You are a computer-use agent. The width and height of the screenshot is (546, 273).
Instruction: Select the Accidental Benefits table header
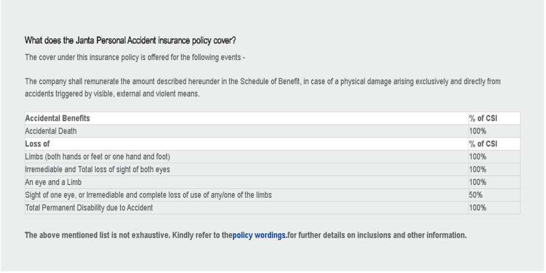[x=58, y=118]
